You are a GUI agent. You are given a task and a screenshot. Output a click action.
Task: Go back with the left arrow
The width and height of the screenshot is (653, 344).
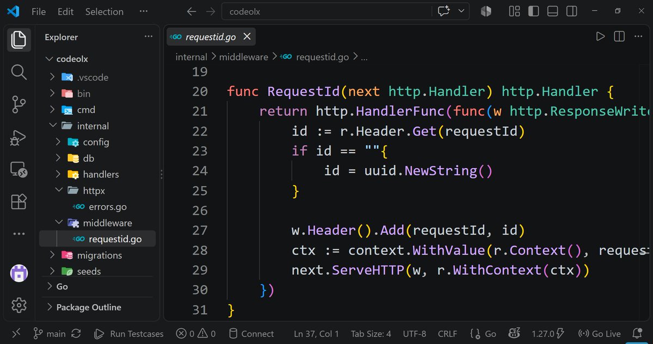(x=191, y=11)
